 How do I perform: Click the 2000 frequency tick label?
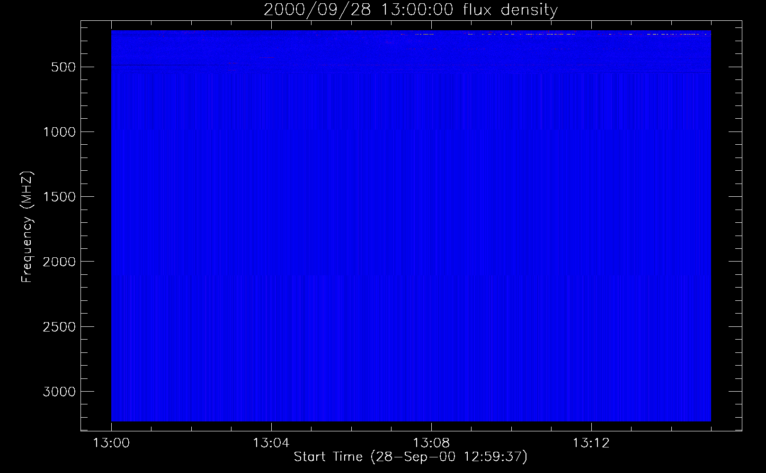coord(59,262)
